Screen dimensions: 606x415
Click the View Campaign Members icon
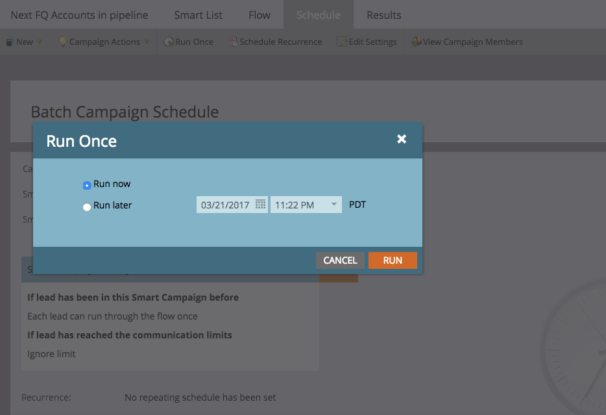tap(417, 42)
